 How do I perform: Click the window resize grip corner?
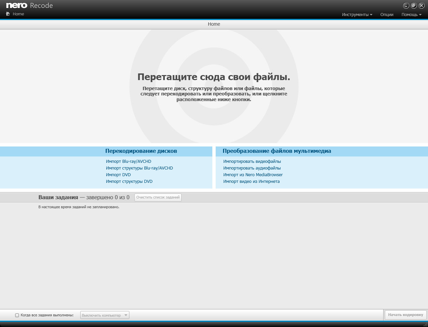click(425, 325)
